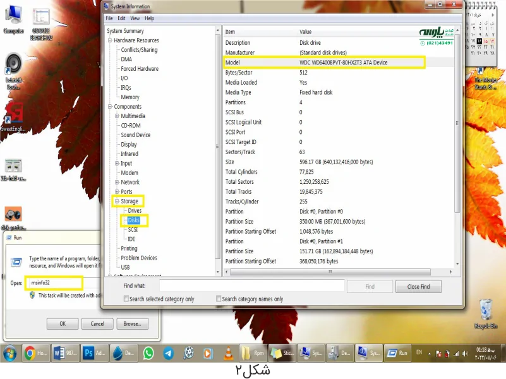The image size is (506, 379).
Task: Switch to Photoshop in the taskbar
Action: [95, 353]
